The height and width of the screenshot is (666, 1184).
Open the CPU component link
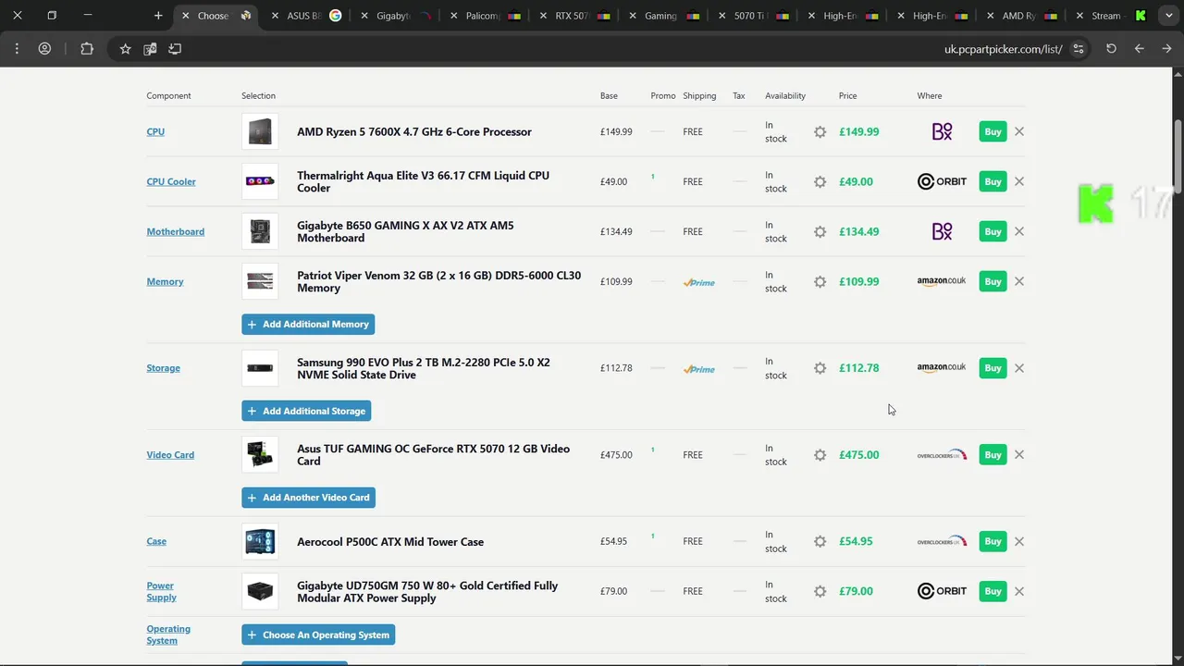[155, 131]
